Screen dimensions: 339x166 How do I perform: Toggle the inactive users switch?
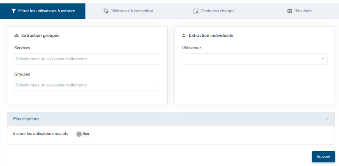(79, 134)
